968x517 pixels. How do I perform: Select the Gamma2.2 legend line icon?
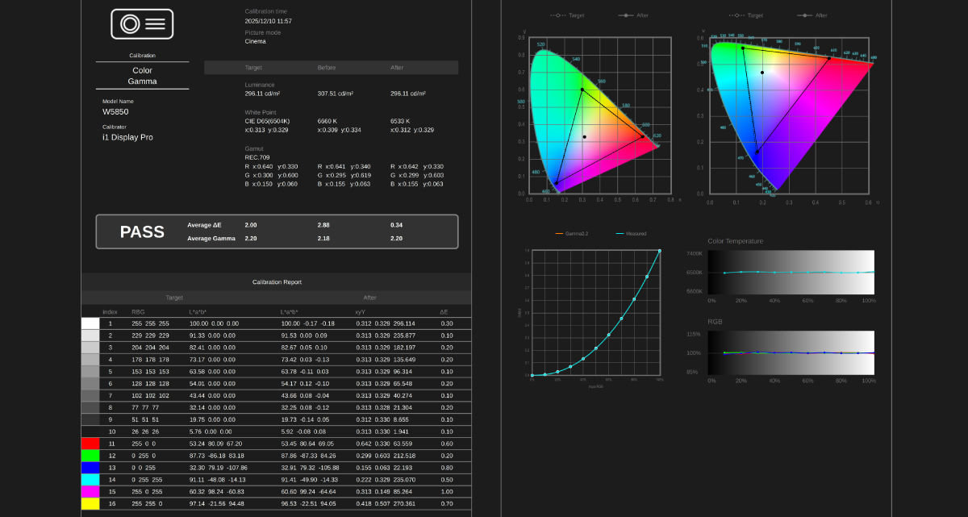click(559, 233)
